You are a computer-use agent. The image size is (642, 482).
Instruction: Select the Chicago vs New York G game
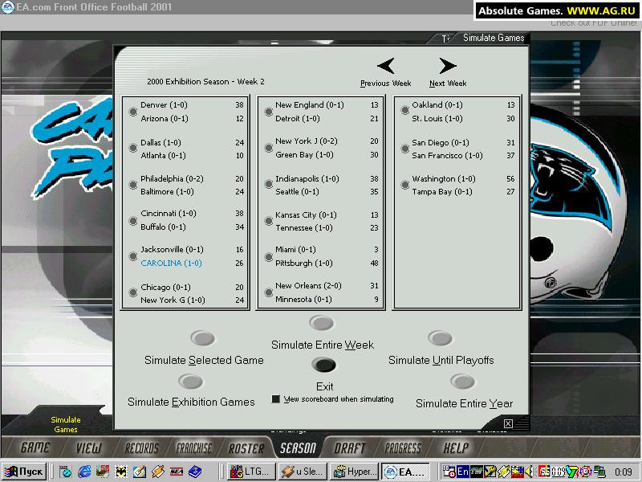point(133,292)
